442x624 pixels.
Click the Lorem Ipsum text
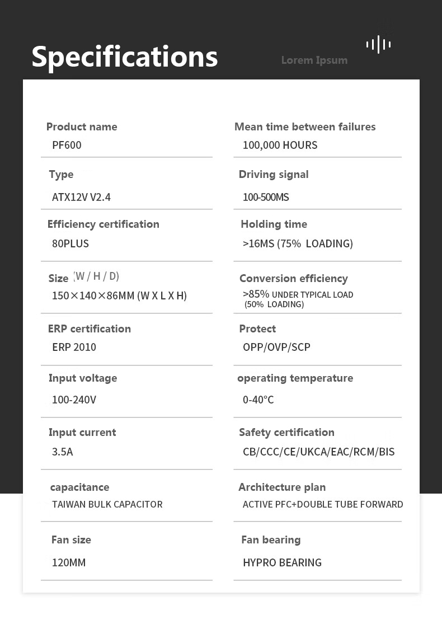pos(314,60)
